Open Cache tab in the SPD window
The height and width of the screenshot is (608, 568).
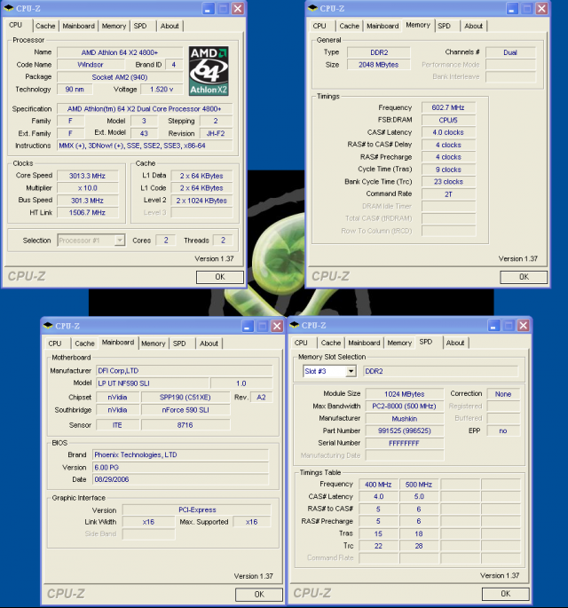331,343
